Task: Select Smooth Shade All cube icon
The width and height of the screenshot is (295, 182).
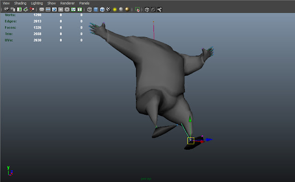Action: 96,9
